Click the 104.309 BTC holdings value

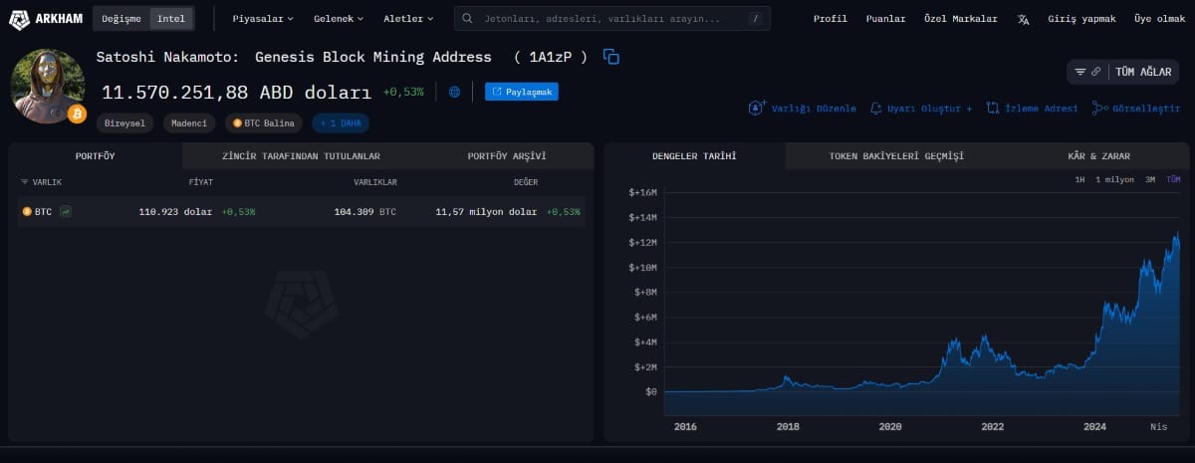pyautogui.click(x=364, y=212)
